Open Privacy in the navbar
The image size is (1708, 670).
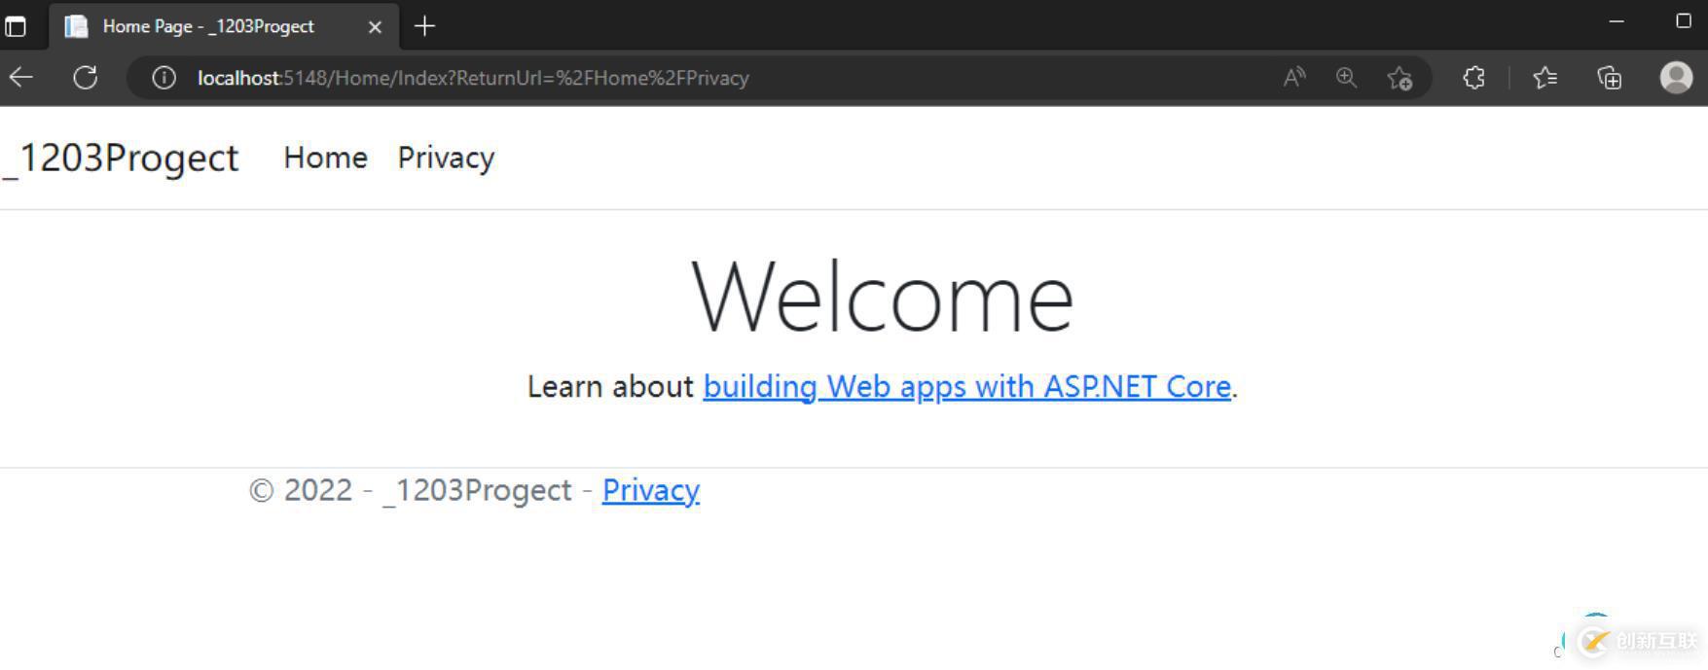coord(446,158)
